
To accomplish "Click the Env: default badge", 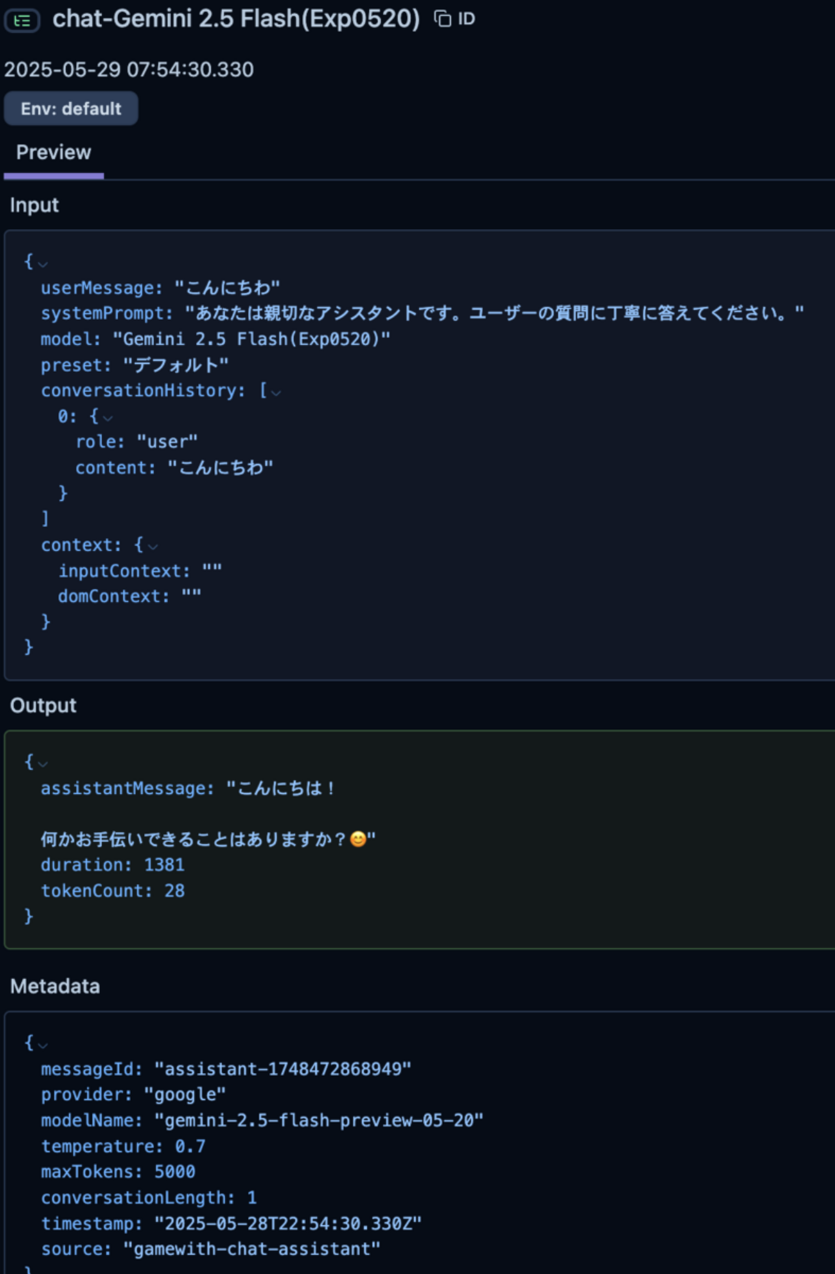I will 71,108.
